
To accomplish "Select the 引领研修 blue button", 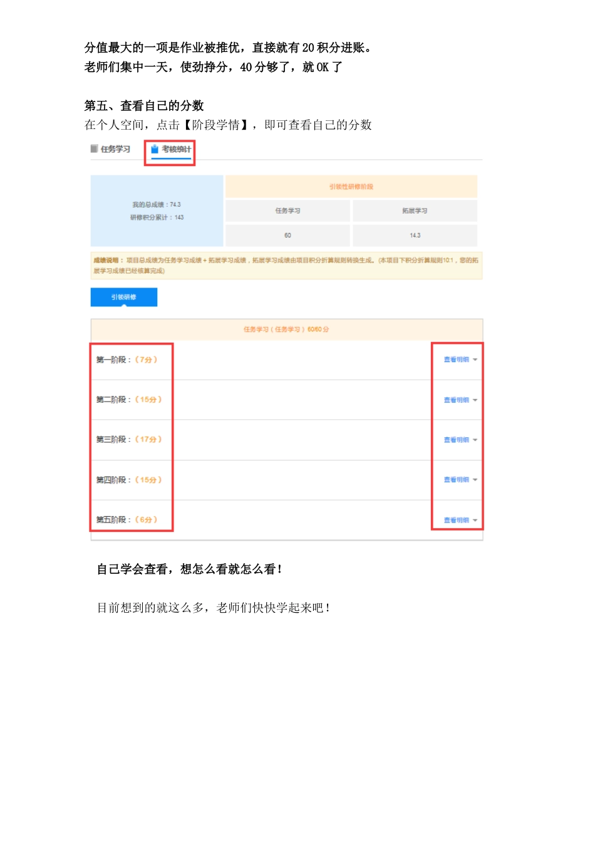I will pos(124,297).
